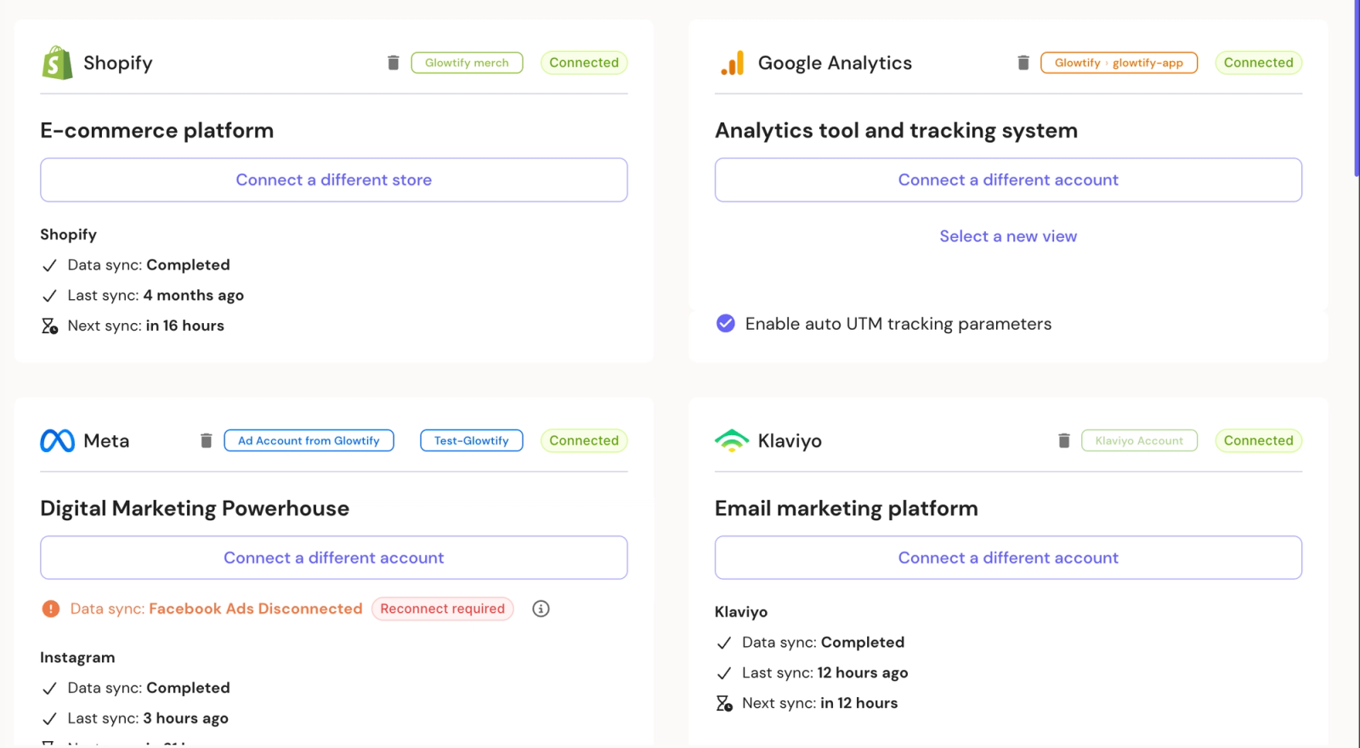The height and width of the screenshot is (748, 1360).
Task: Toggle Enable auto UTM tracking parameters checkbox
Action: coord(725,324)
